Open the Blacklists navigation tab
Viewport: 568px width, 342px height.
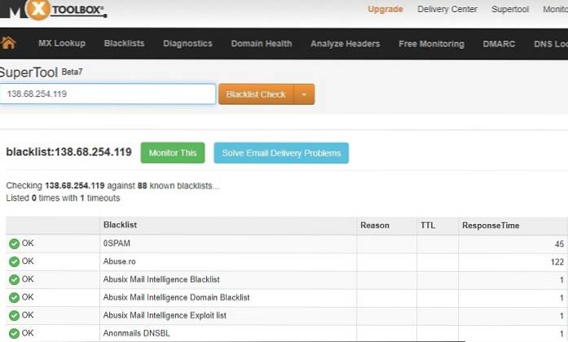[x=125, y=44]
